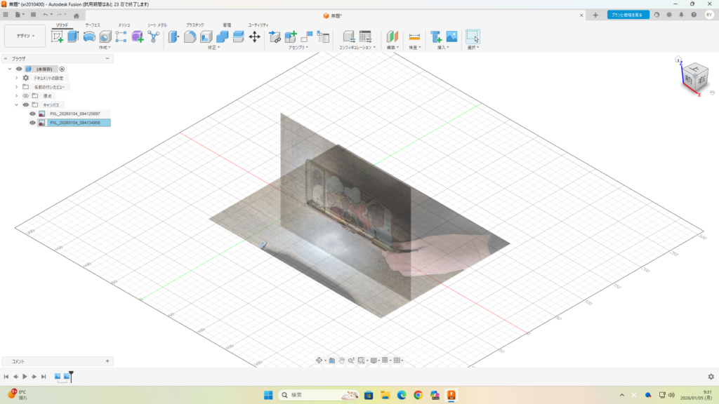Click the Fillet tool icon
The image size is (719, 404).
point(190,36)
